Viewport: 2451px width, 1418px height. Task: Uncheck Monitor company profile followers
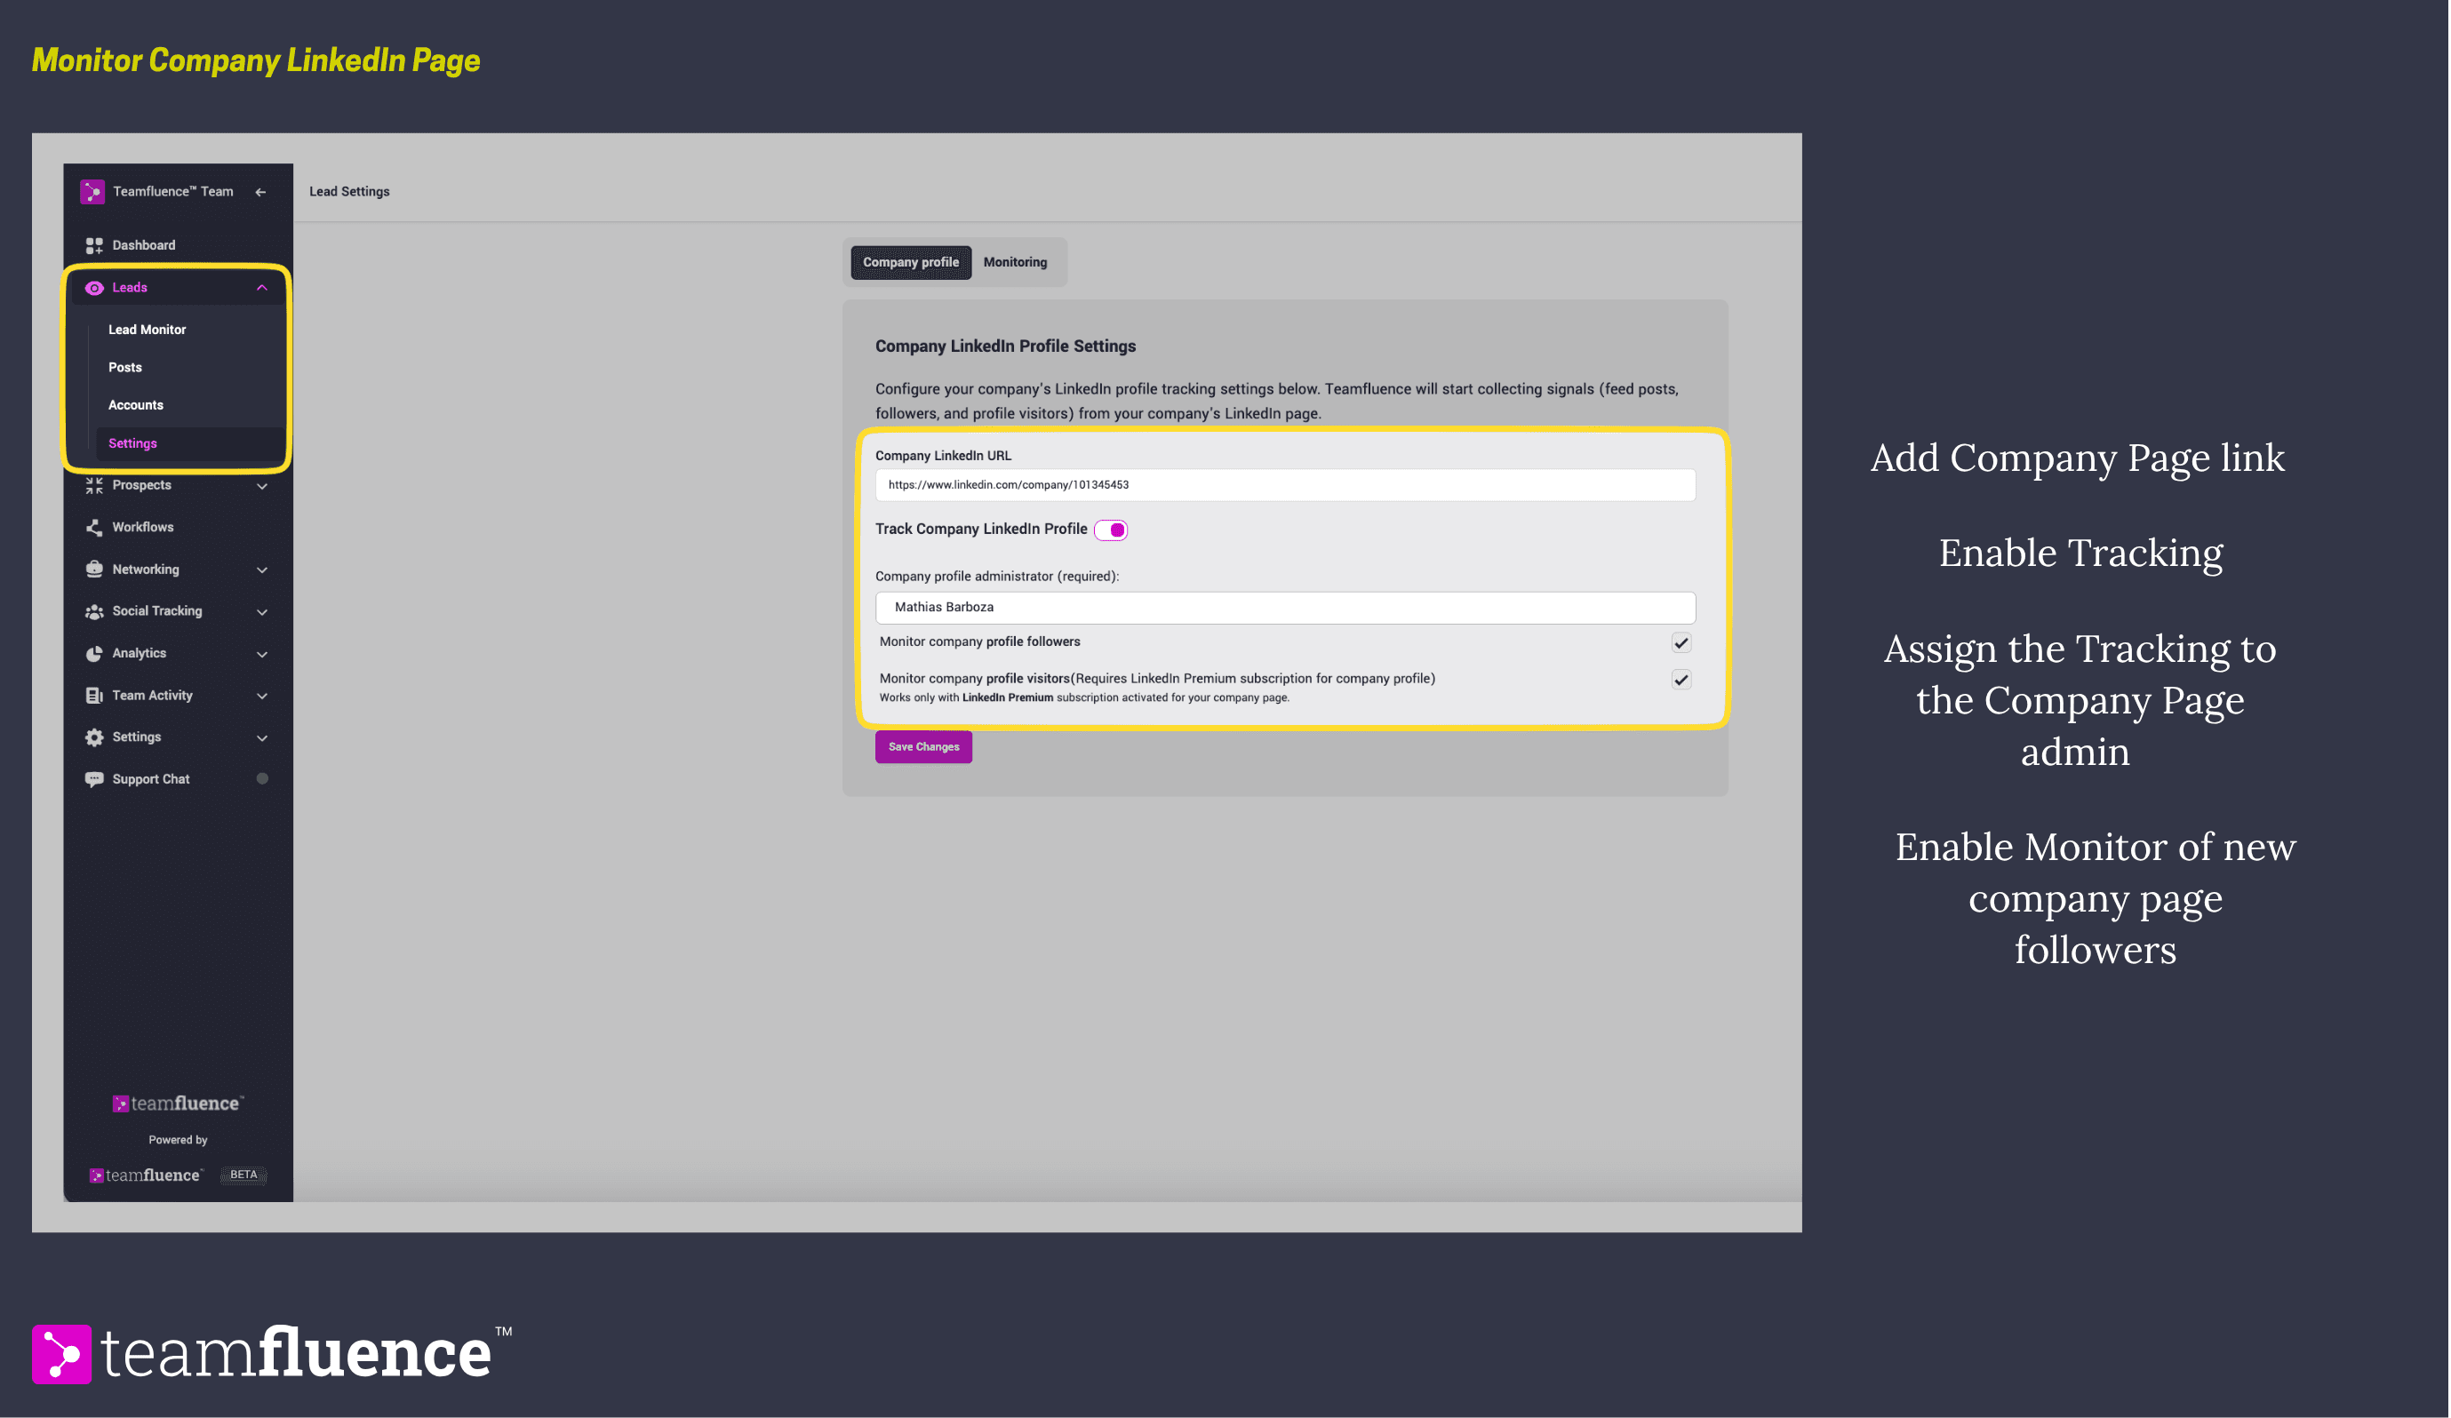pyautogui.click(x=1681, y=641)
